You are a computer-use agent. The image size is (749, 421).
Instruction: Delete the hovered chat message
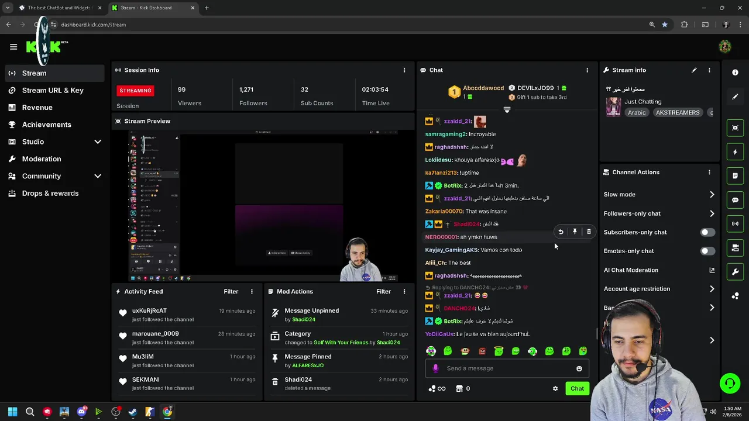click(589, 232)
